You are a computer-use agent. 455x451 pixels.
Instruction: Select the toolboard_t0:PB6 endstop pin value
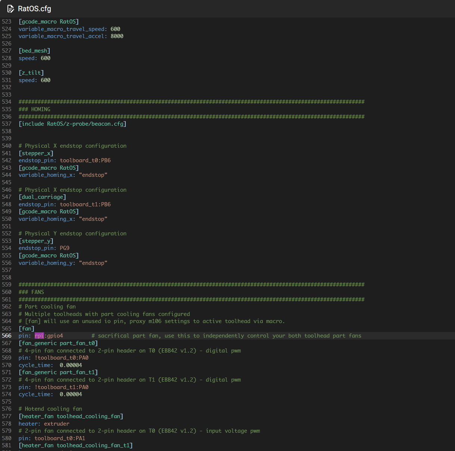[x=85, y=160]
